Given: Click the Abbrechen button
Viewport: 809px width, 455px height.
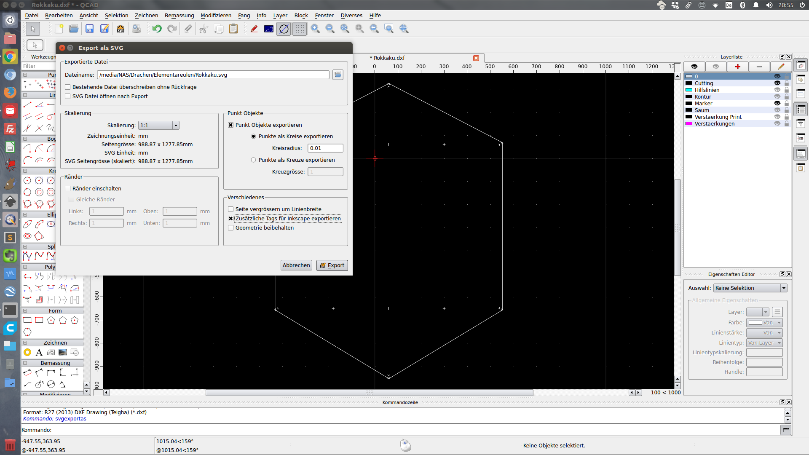Looking at the screenshot, I should pyautogui.click(x=296, y=265).
